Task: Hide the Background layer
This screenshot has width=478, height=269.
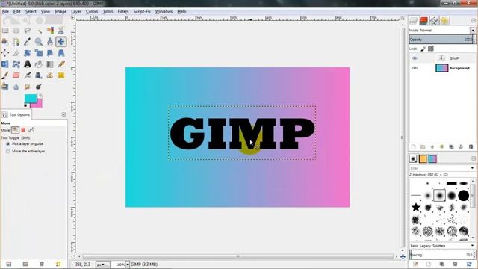Action: click(415, 68)
